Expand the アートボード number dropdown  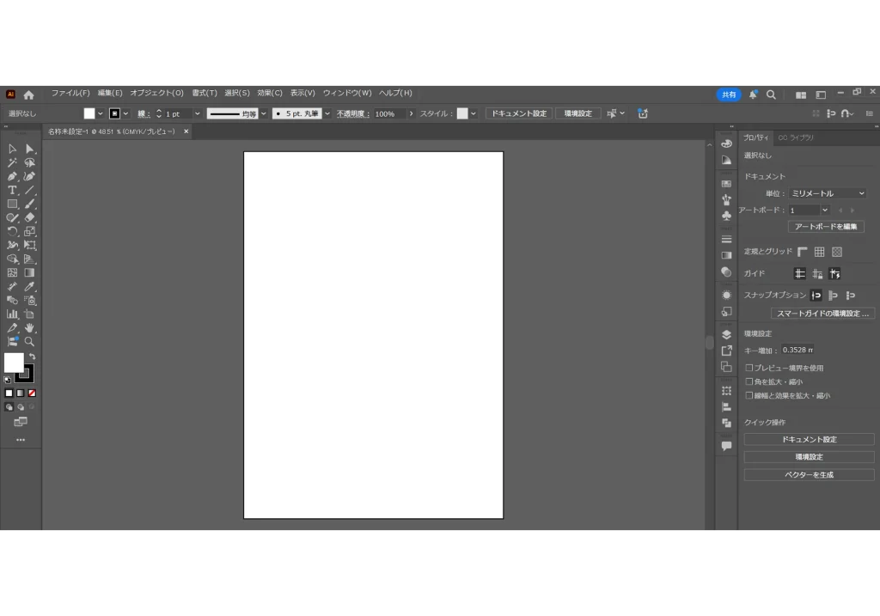(824, 210)
